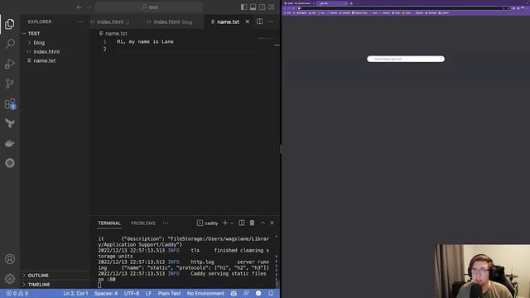The height and width of the screenshot is (298, 530).
Task: Open the Explorer view in activity bar
Action: [x=10, y=24]
